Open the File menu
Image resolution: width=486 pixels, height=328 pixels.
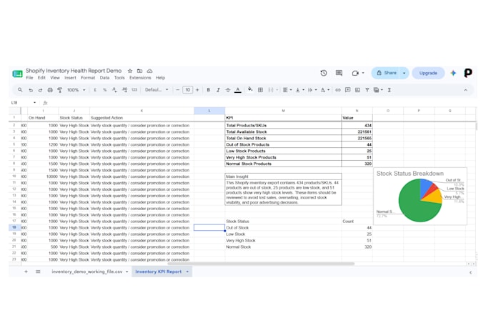29,78
